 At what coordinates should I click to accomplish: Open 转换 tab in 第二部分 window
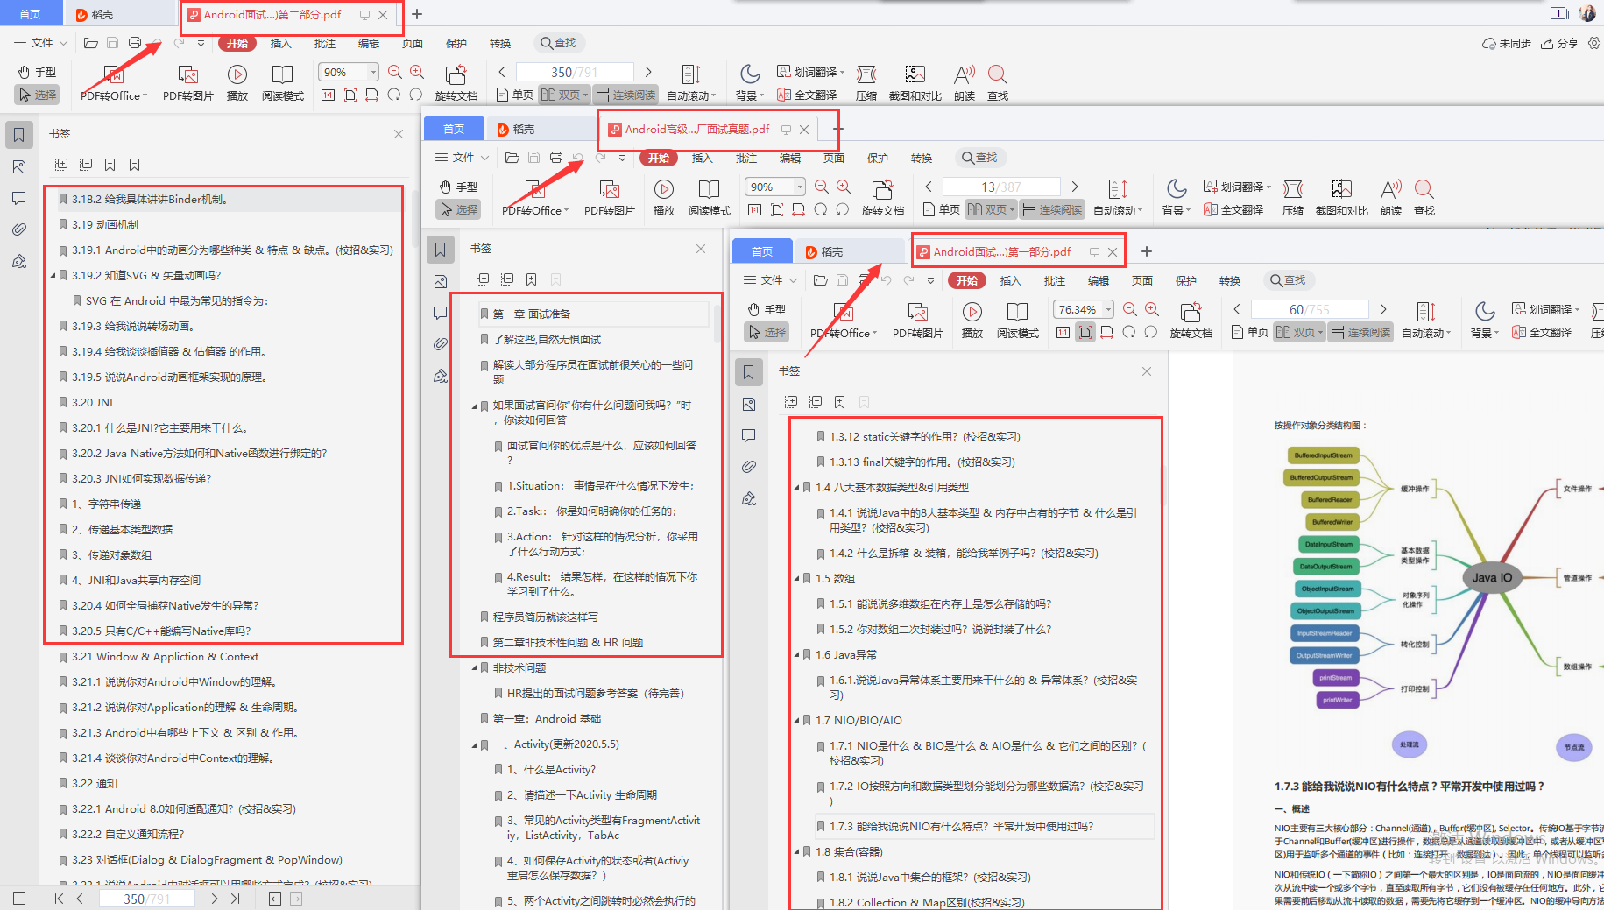point(499,43)
